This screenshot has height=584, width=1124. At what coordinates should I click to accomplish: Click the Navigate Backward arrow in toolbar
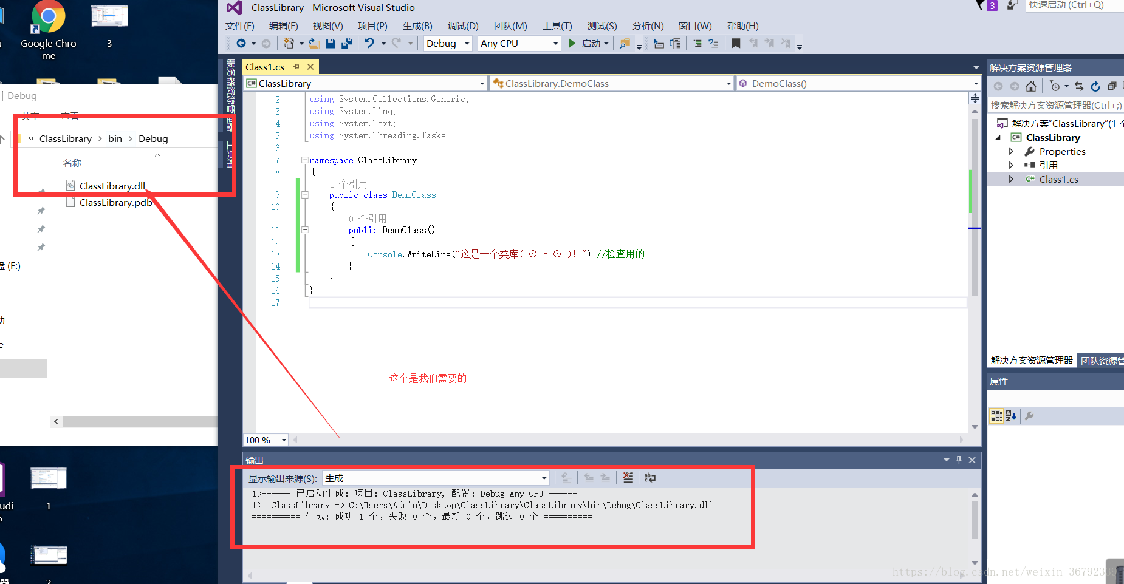241,43
